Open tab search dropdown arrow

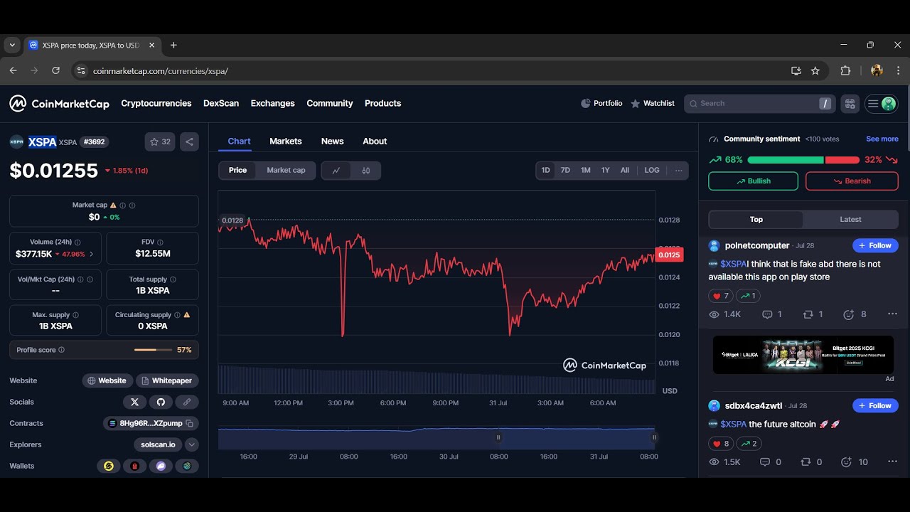pyautogui.click(x=12, y=45)
